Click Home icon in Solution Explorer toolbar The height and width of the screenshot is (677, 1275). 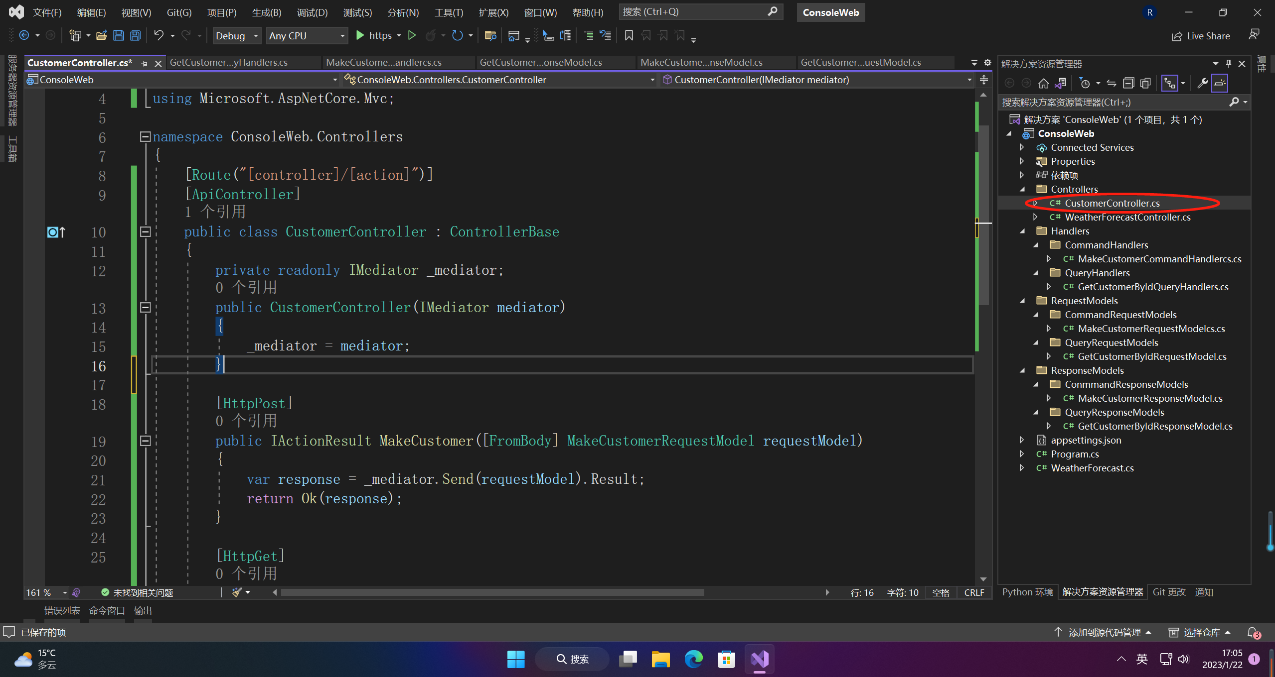[1043, 83]
